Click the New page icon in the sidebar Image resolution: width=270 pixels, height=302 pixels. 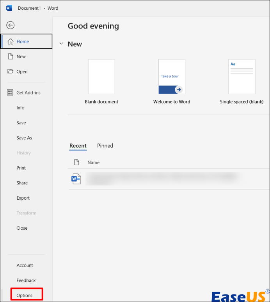11,56
